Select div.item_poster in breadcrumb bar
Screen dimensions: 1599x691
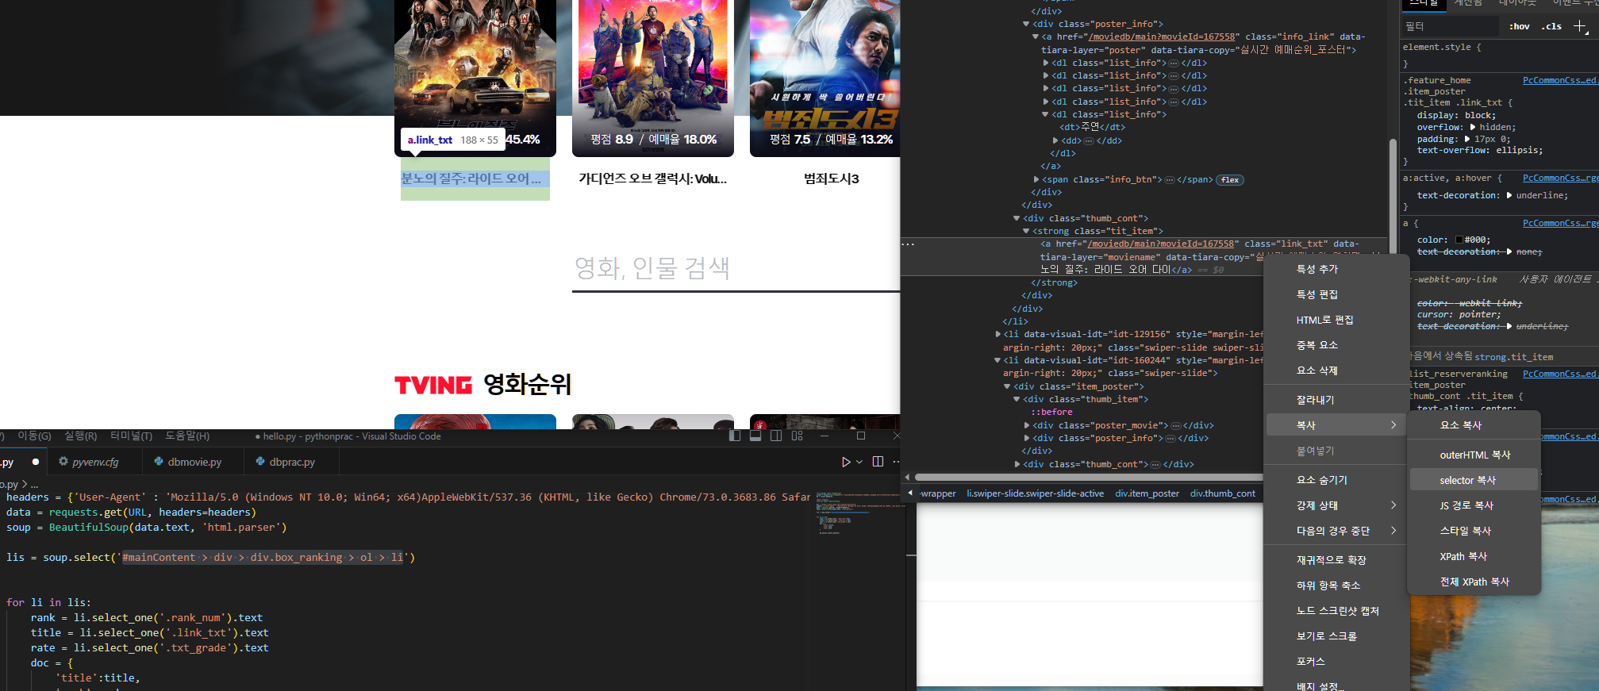1147,493
